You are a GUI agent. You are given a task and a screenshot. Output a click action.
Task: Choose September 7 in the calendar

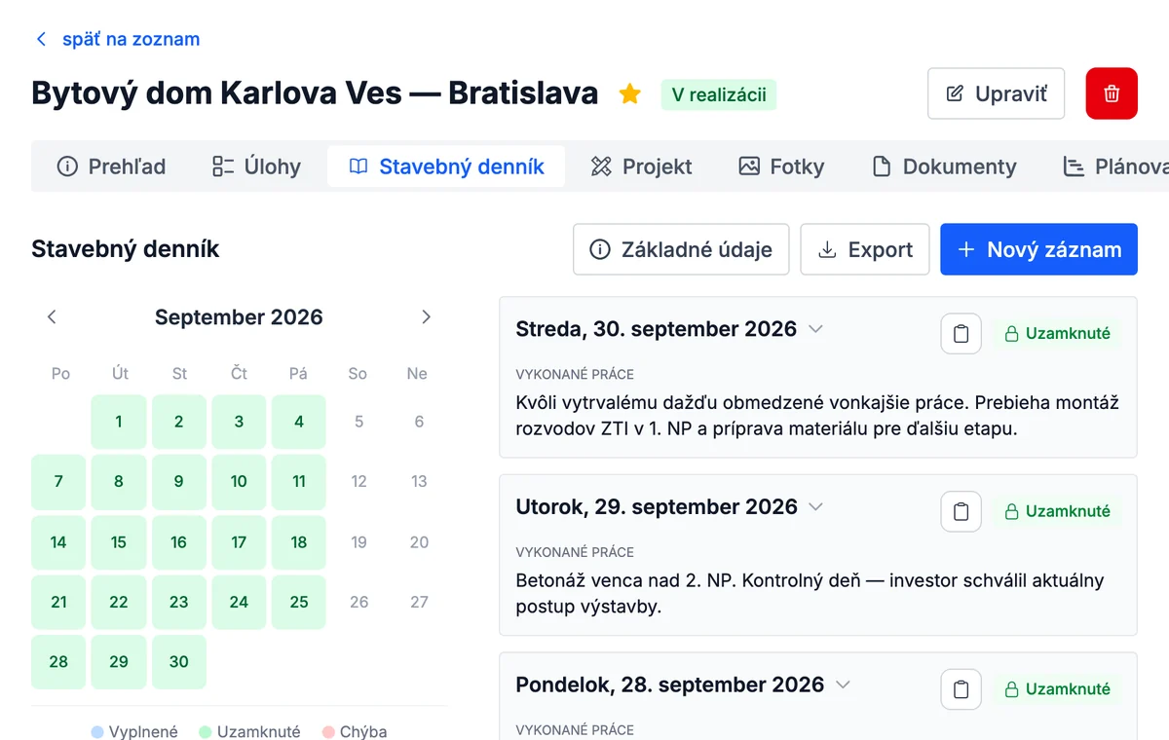coord(58,482)
